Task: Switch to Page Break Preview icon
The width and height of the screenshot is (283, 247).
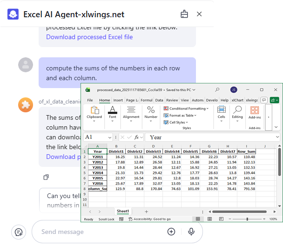Action: 221,219
